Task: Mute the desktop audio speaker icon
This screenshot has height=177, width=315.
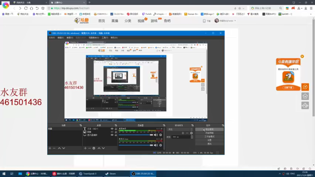Action: [156, 135]
